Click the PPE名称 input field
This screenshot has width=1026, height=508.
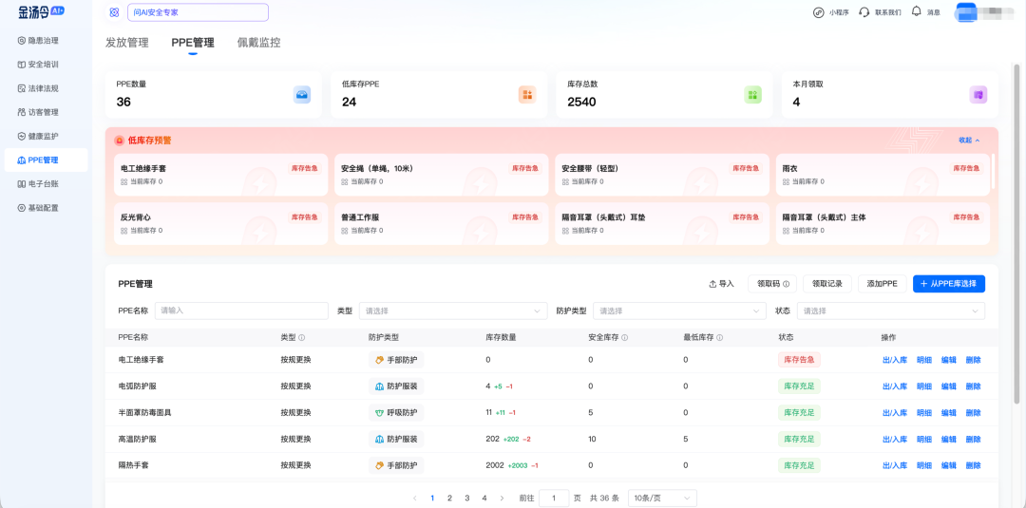(241, 311)
